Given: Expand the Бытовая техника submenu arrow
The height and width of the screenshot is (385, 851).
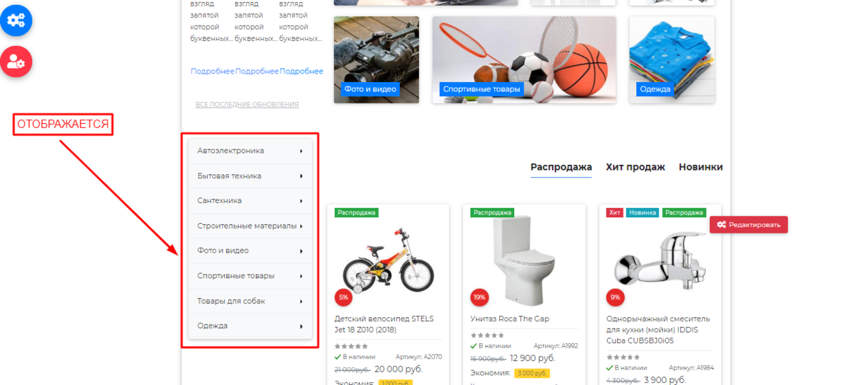Looking at the screenshot, I should coord(301,176).
